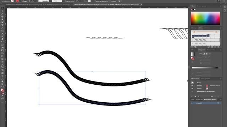The height and width of the screenshot is (127, 227).
Task: Select the Hand tool
Action: 2,81
